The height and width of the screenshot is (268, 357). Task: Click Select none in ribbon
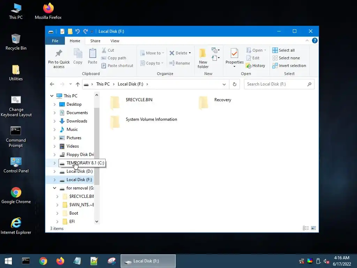tap(286, 58)
